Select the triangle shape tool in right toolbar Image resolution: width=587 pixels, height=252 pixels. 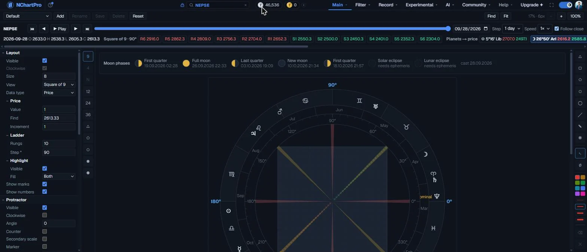click(x=580, y=57)
